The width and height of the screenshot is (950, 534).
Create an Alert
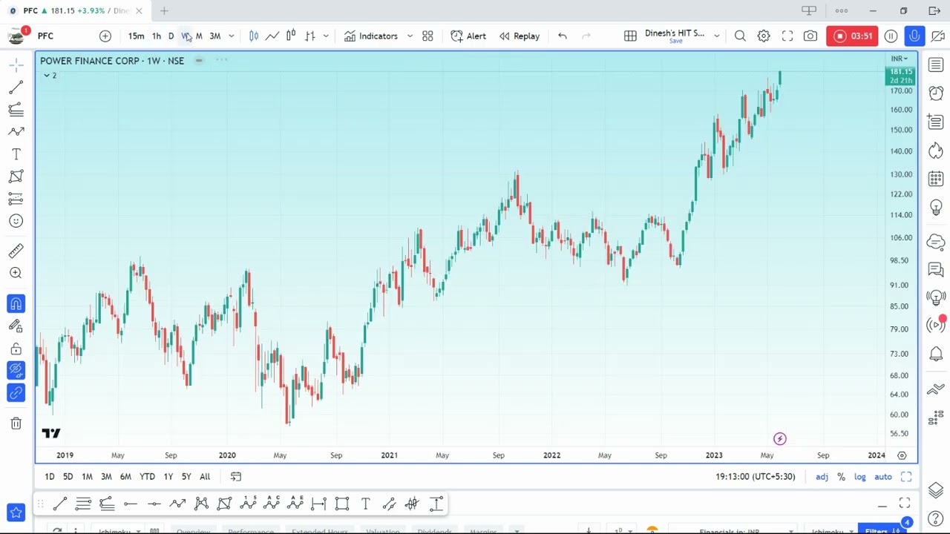[468, 36]
